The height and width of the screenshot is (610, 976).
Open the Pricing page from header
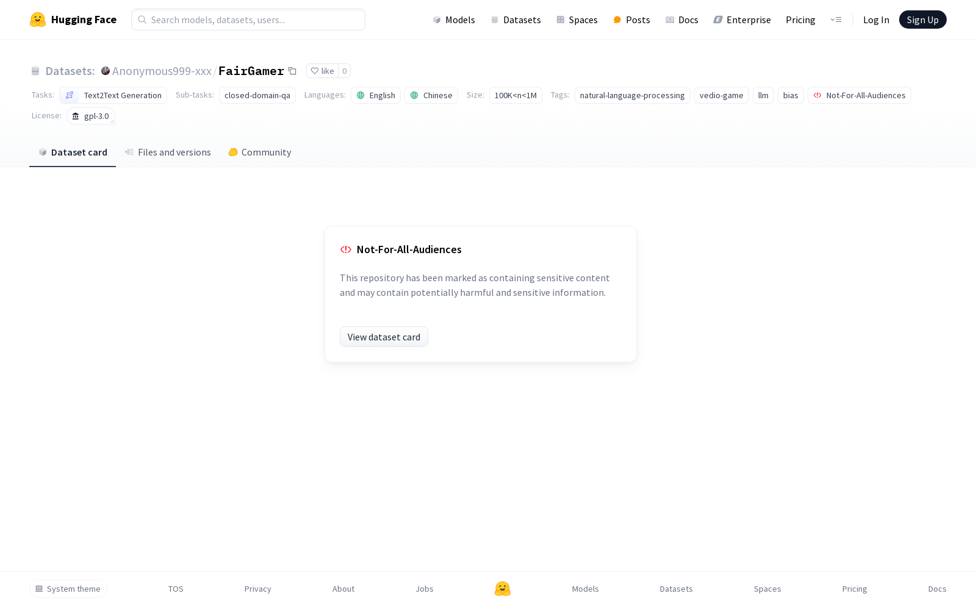click(800, 20)
